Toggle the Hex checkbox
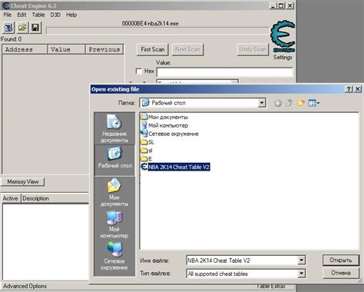Screen dimensions: 364x292 pos(138,71)
